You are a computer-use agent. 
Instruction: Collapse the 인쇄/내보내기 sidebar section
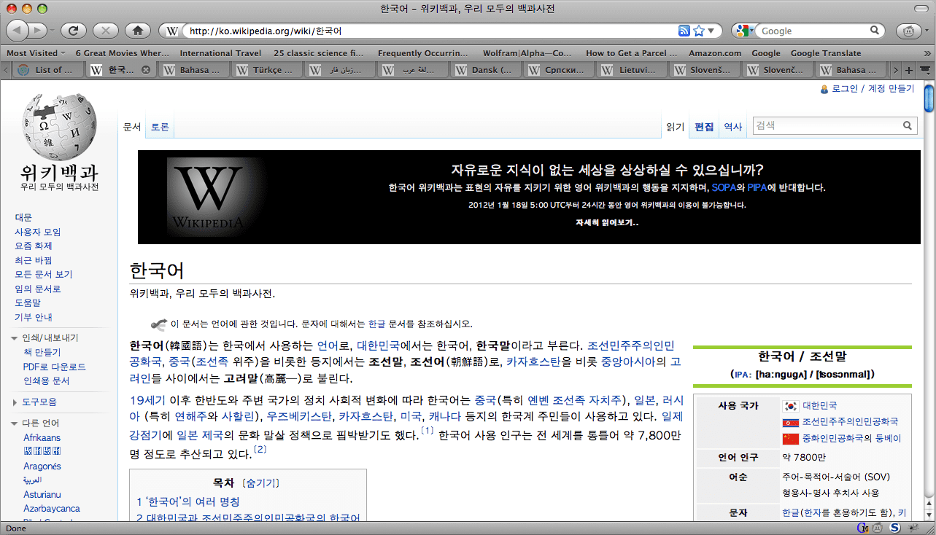point(15,338)
